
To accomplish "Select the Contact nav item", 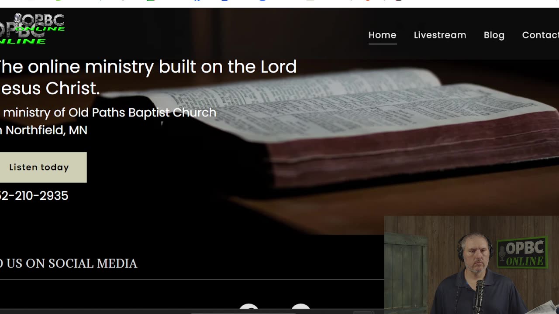I will click(540, 35).
